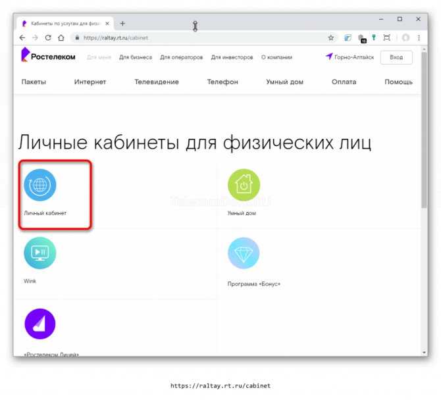Click the Умный дом label under the house icon
This screenshot has height=402, width=441.
point(242,213)
